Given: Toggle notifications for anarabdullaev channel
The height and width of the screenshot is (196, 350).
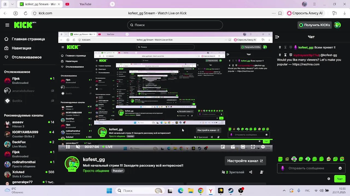Looking at the screenshot, I should coord(52,91).
